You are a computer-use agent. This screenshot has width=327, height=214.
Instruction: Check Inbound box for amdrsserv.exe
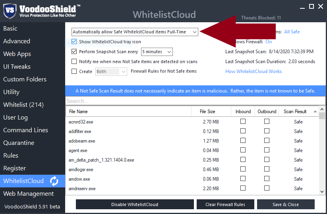pos(243,188)
